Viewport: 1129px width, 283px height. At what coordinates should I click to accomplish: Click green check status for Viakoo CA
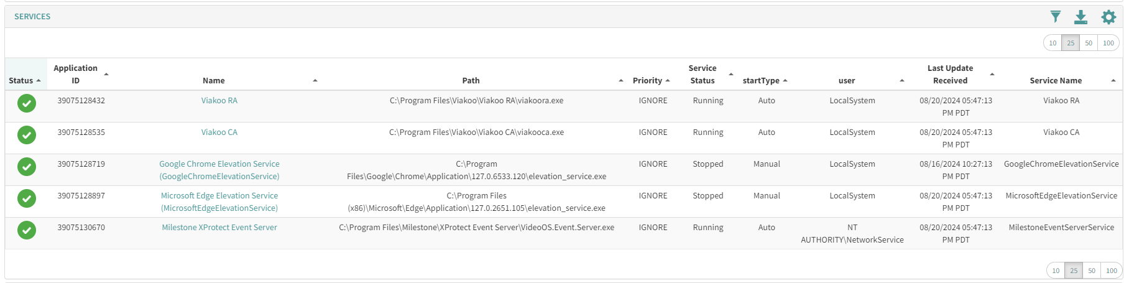tap(27, 135)
